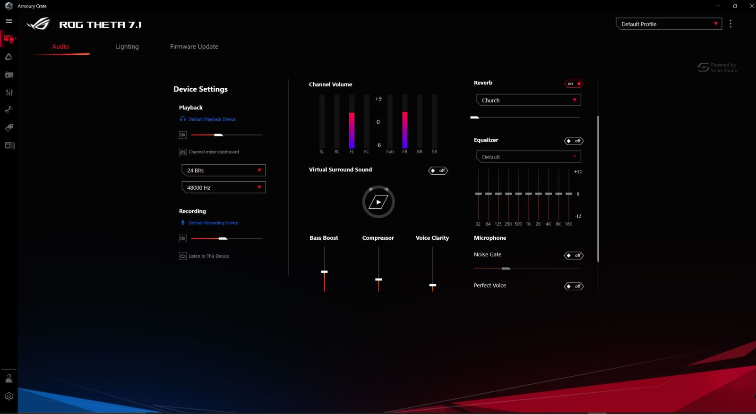The width and height of the screenshot is (756, 414).
Task: Click the SR channel volume bar
Action: [435, 122]
